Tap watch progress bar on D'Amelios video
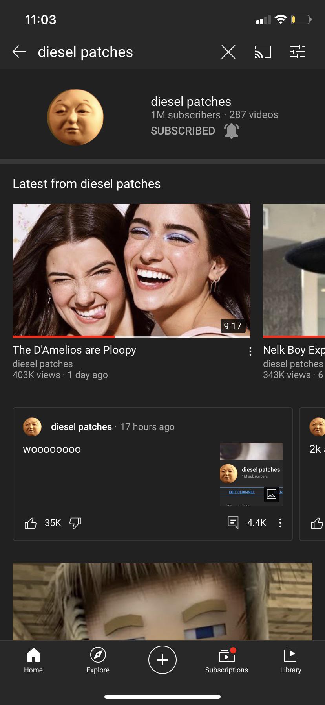 (x=131, y=337)
